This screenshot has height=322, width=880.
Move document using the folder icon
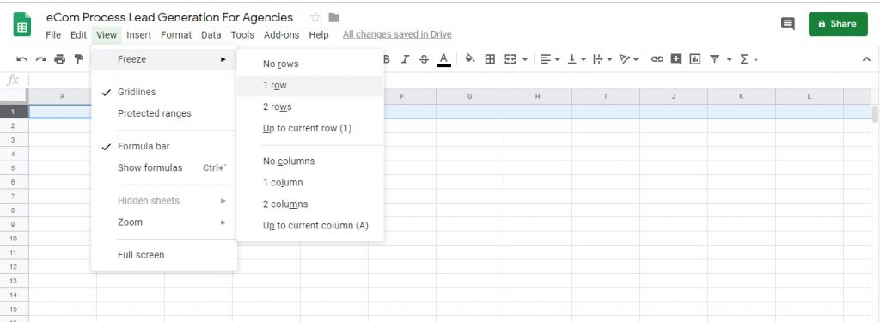[334, 17]
